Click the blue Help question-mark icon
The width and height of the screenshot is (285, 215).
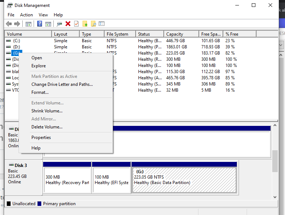coord(39,24)
